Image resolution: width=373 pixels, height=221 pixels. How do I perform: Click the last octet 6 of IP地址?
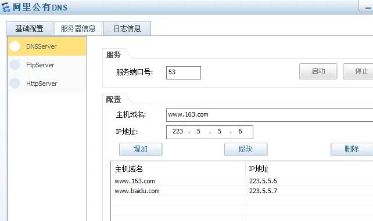tap(241, 132)
